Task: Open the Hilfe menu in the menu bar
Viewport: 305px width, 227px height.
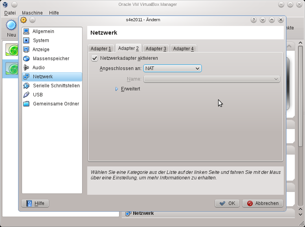Action: point(54,13)
